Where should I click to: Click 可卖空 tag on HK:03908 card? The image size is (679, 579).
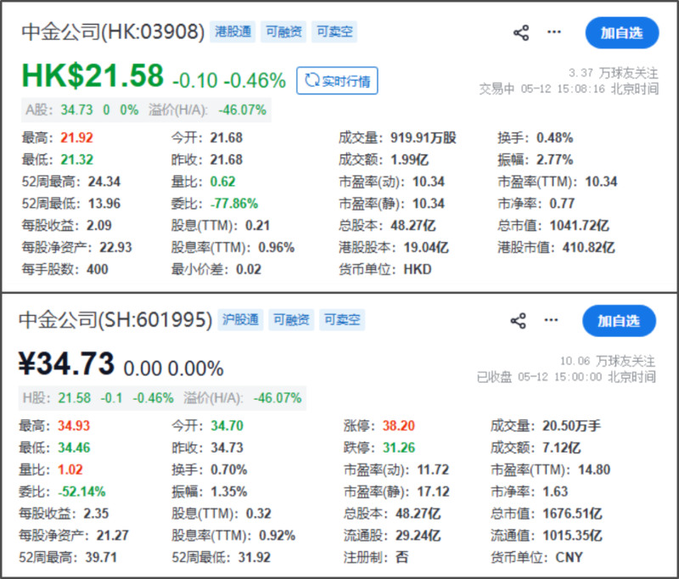pos(334,31)
